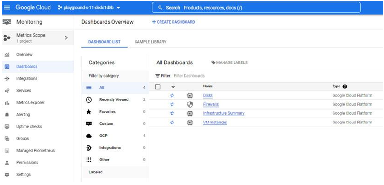The image size is (384, 185).
Task: Click the Managed Prometheus icon
Action: [x=7, y=151]
